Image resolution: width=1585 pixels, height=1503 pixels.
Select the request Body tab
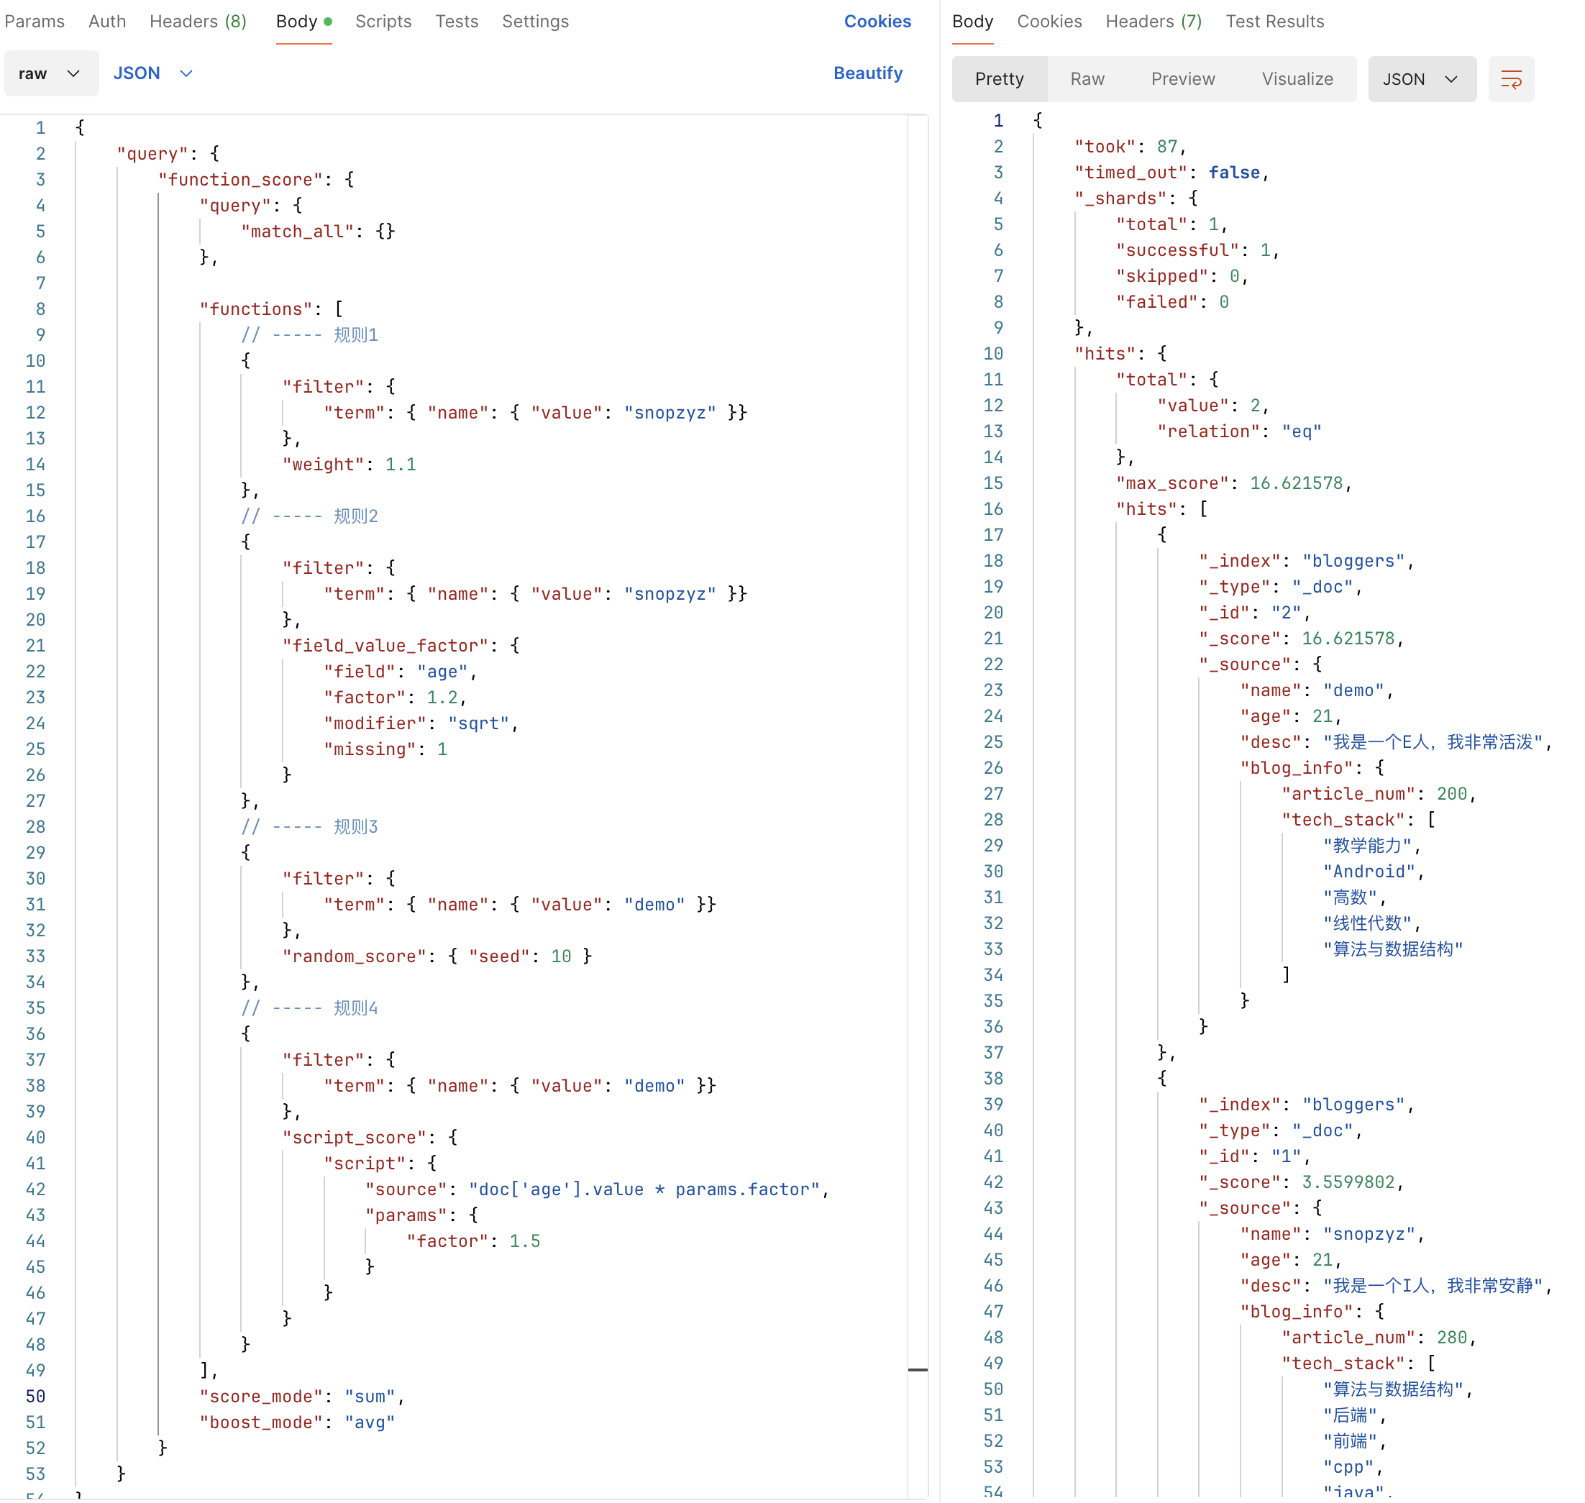(303, 22)
